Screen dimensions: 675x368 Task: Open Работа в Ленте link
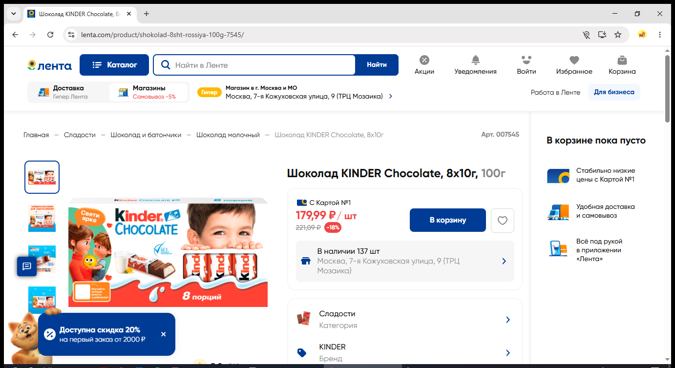pos(555,92)
